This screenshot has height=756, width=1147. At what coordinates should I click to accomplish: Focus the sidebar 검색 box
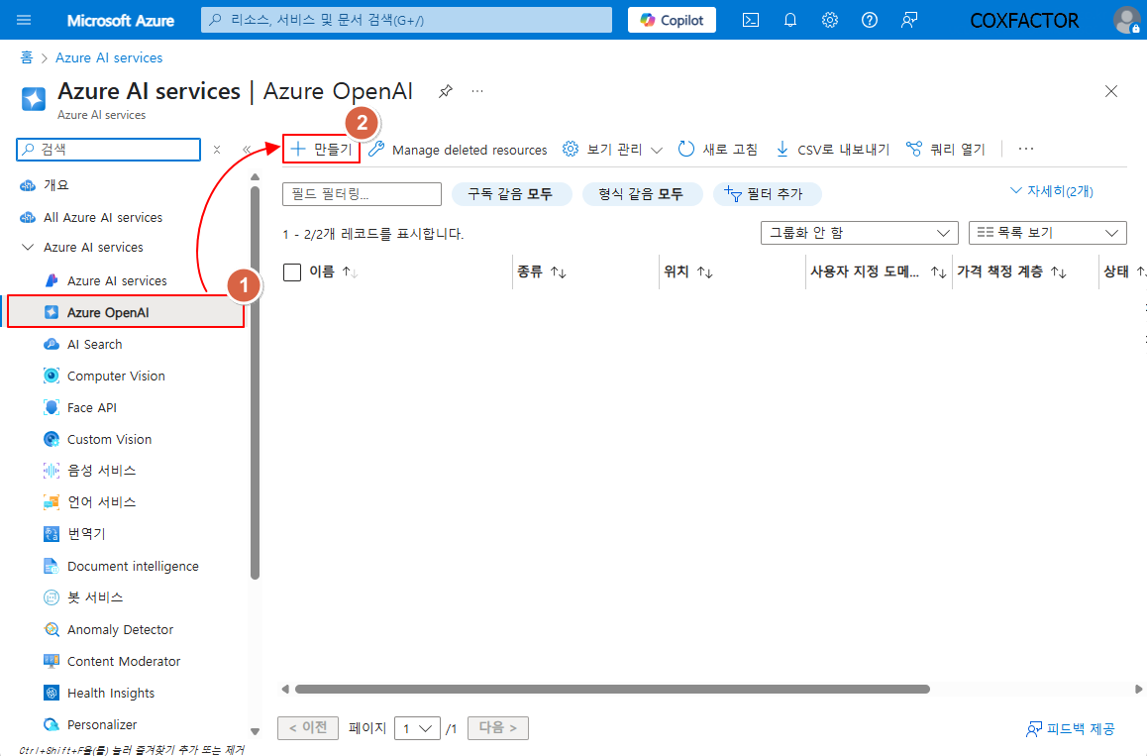click(x=108, y=150)
